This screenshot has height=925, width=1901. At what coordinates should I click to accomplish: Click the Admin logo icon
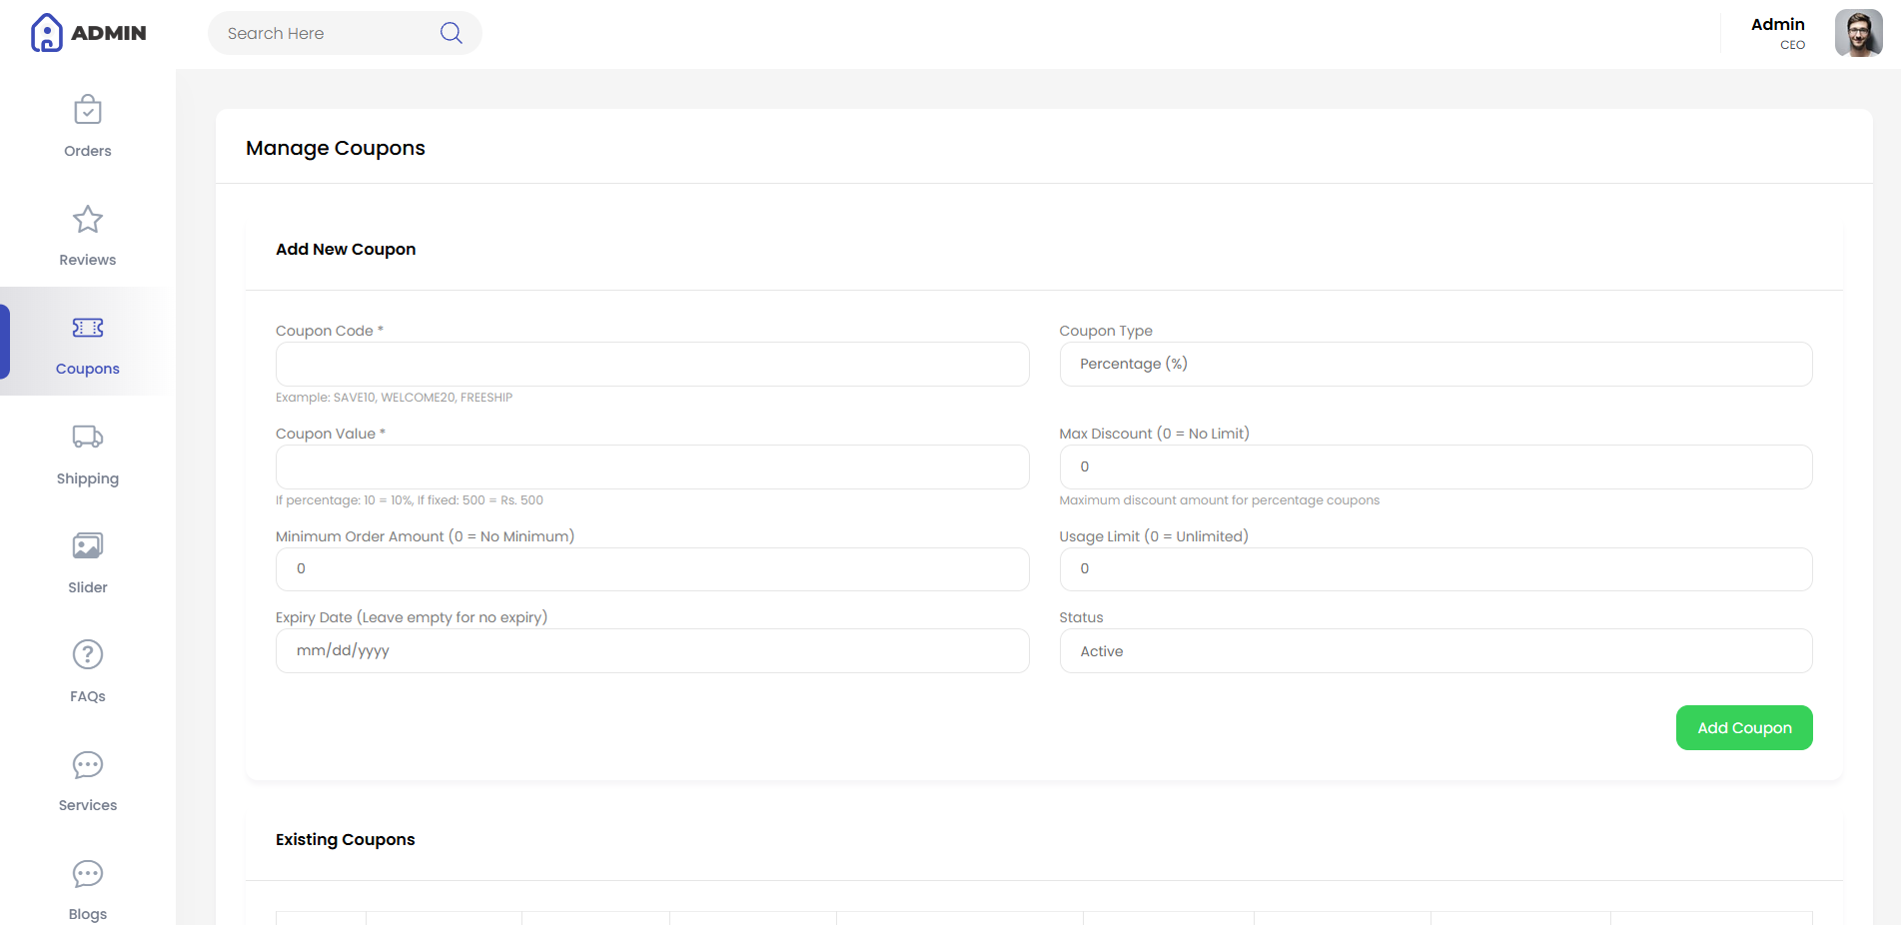(47, 33)
